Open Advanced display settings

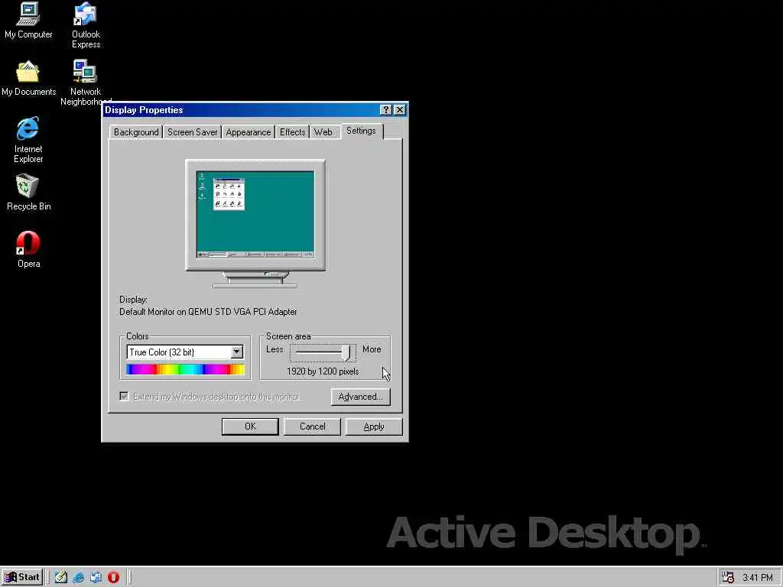tap(361, 397)
